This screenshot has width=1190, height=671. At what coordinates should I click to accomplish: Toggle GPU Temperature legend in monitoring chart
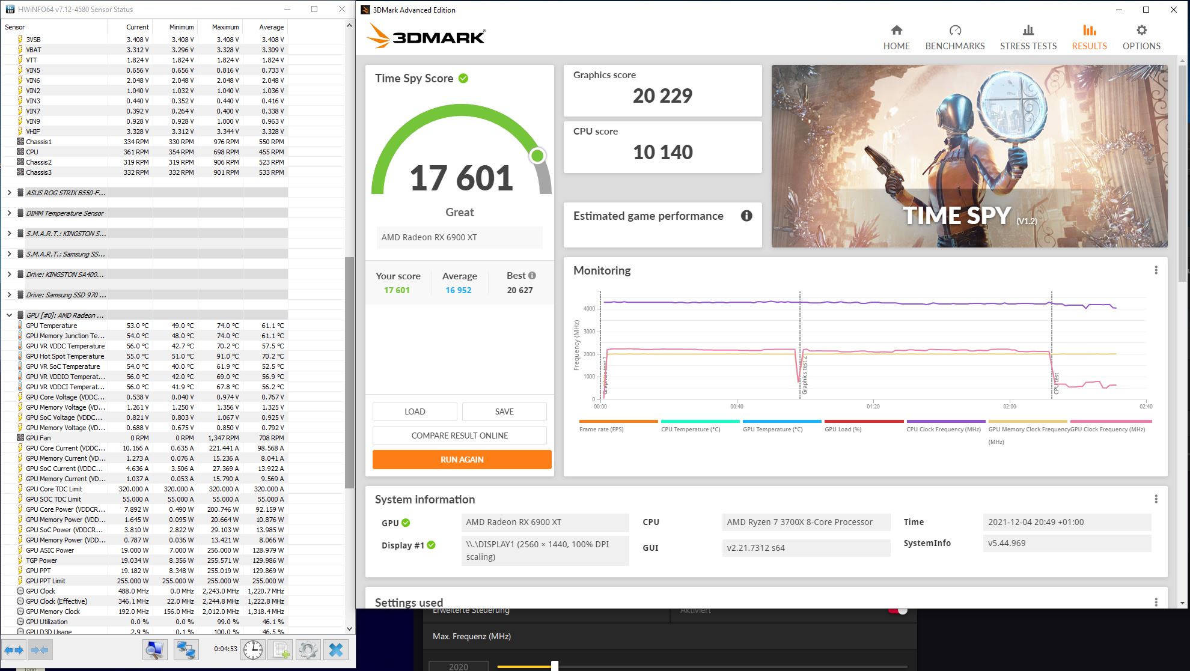[781, 425]
